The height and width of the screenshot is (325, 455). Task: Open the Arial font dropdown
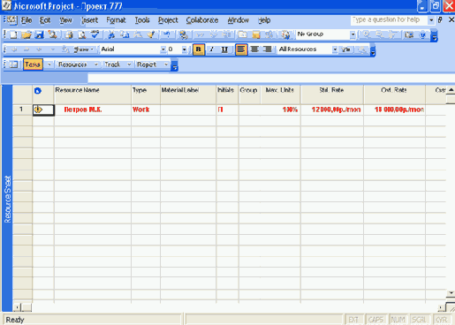point(163,49)
